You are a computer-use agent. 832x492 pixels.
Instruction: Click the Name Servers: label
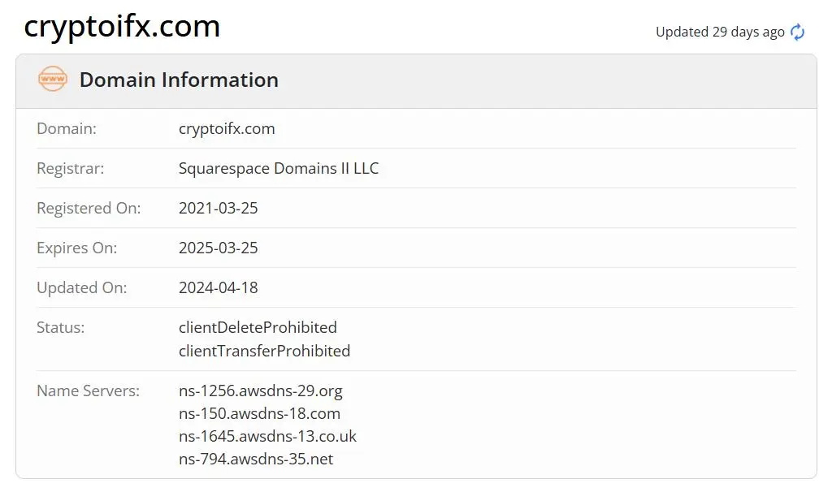[x=88, y=391]
